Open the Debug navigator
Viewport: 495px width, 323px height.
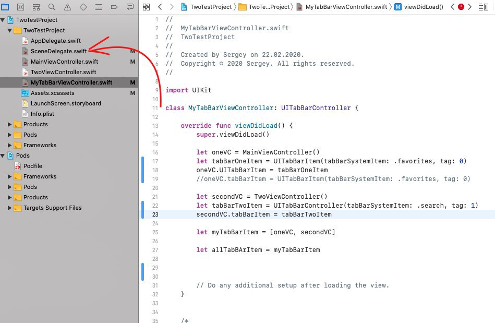pos(99,7)
